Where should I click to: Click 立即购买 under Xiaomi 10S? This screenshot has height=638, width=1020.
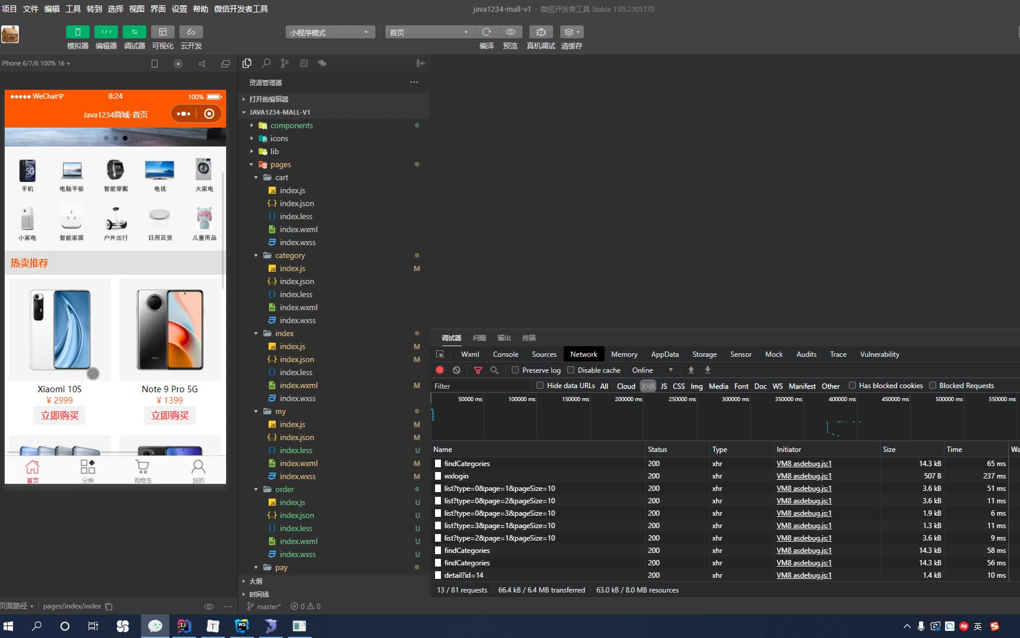pyautogui.click(x=60, y=415)
